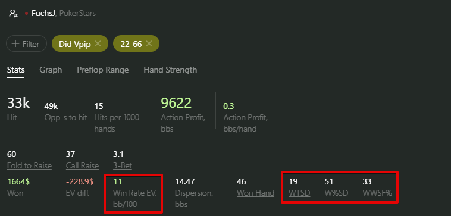Select the Stats tab
The image size is (451, 216).
click(16, 70)
